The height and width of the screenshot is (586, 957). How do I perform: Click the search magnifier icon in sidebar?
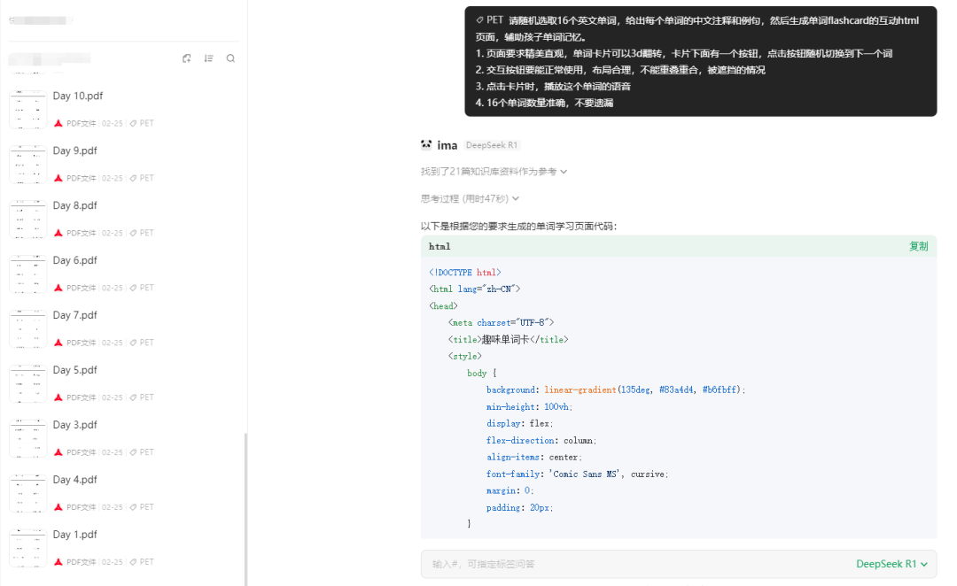click(230, 58)
